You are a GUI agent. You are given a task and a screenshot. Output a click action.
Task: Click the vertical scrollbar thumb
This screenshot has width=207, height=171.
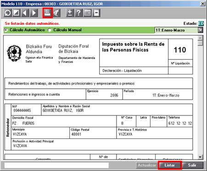[x=200, y=43]
